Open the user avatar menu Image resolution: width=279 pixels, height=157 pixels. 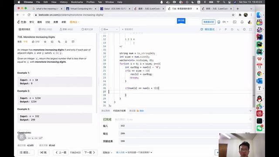point(249,22)
